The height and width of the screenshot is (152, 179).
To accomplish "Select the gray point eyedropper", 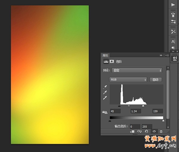I will coord(105,92).
